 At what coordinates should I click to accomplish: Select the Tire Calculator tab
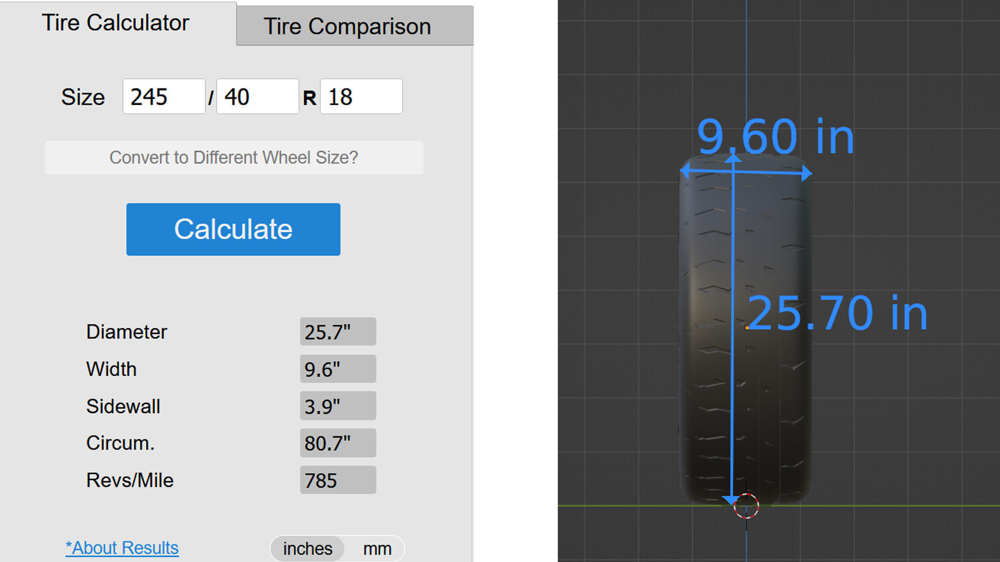pos(115,23)
